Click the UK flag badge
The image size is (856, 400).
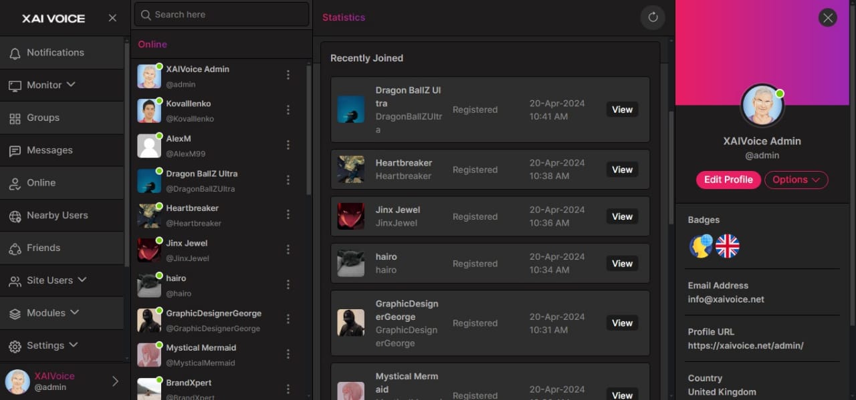(x=728, y=246)
